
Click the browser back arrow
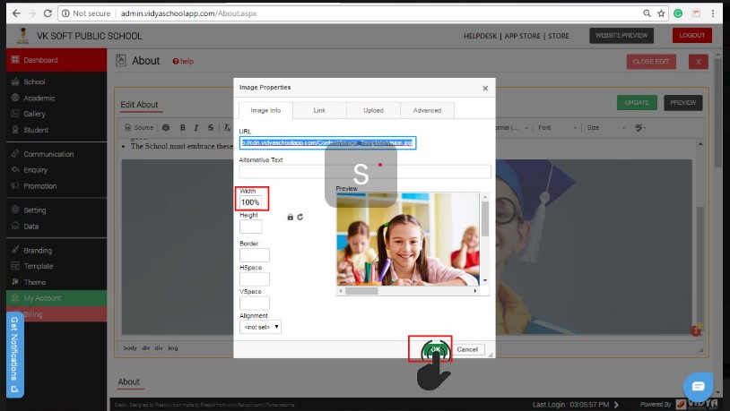(x=16, y=13)
